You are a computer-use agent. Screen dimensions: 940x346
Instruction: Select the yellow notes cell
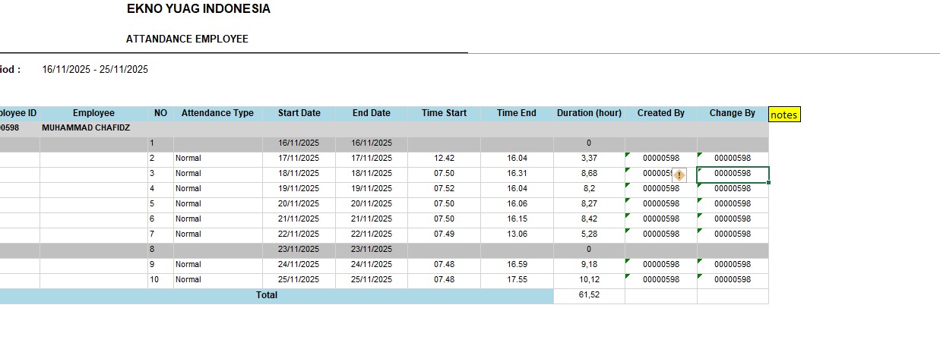pos(783,115)
